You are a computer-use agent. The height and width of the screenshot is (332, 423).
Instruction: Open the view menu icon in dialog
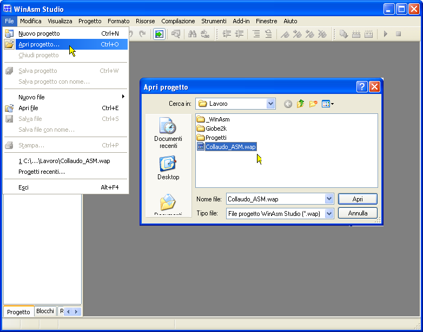click(327, 104)
